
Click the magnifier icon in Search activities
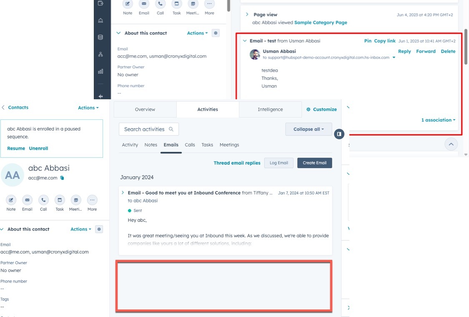pyautogui.click(x=171, y=129)
